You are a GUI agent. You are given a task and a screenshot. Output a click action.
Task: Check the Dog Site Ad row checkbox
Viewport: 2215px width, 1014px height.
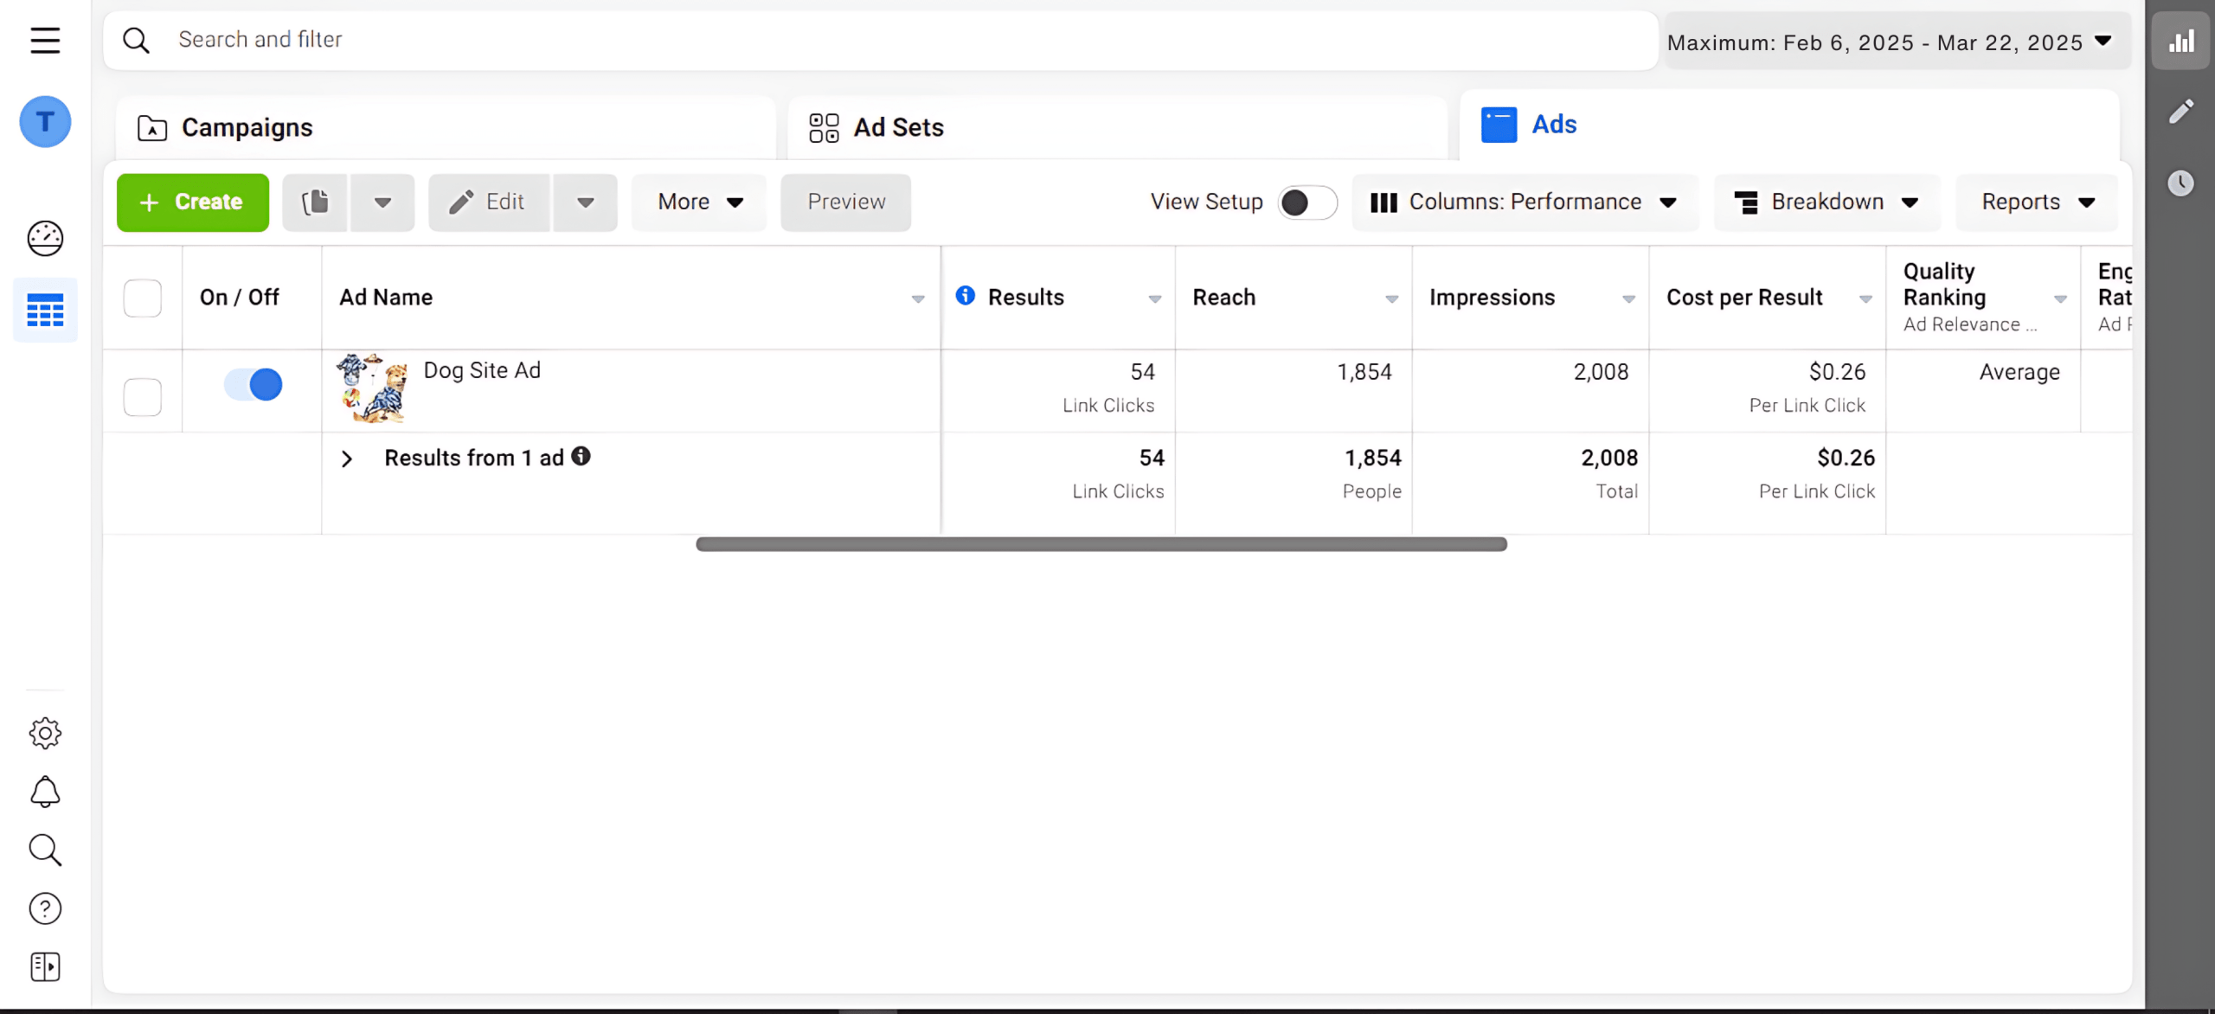click(143, 396)
